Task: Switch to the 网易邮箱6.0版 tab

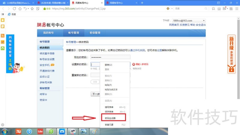Action: (x=53, y=3)
